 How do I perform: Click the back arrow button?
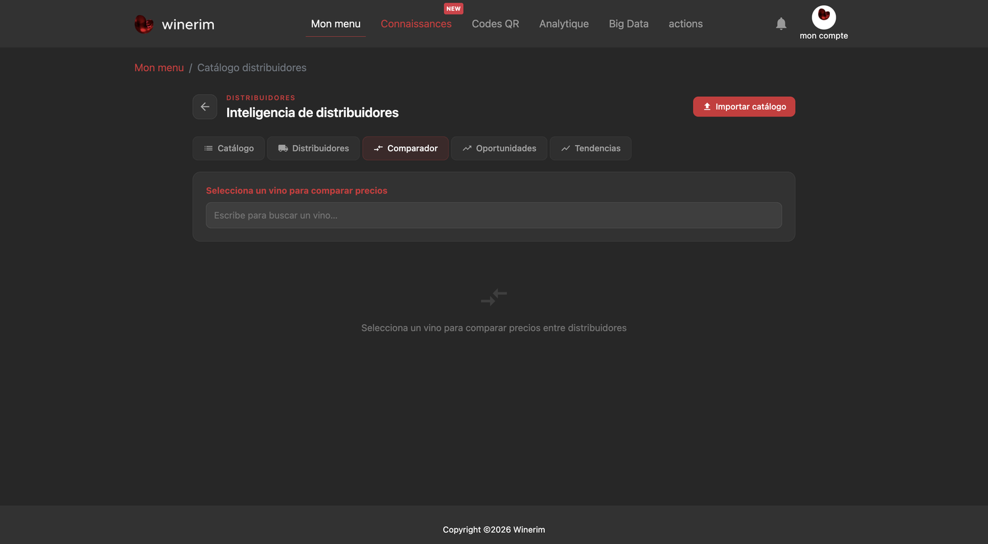coord(205,107)
